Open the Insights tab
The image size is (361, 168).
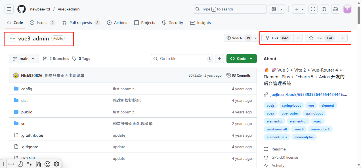click(200, 23)
